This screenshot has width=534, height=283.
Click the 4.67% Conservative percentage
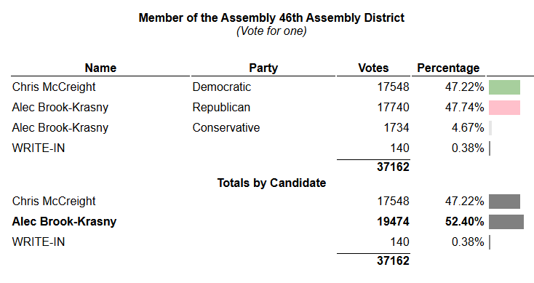click(468, 128)
